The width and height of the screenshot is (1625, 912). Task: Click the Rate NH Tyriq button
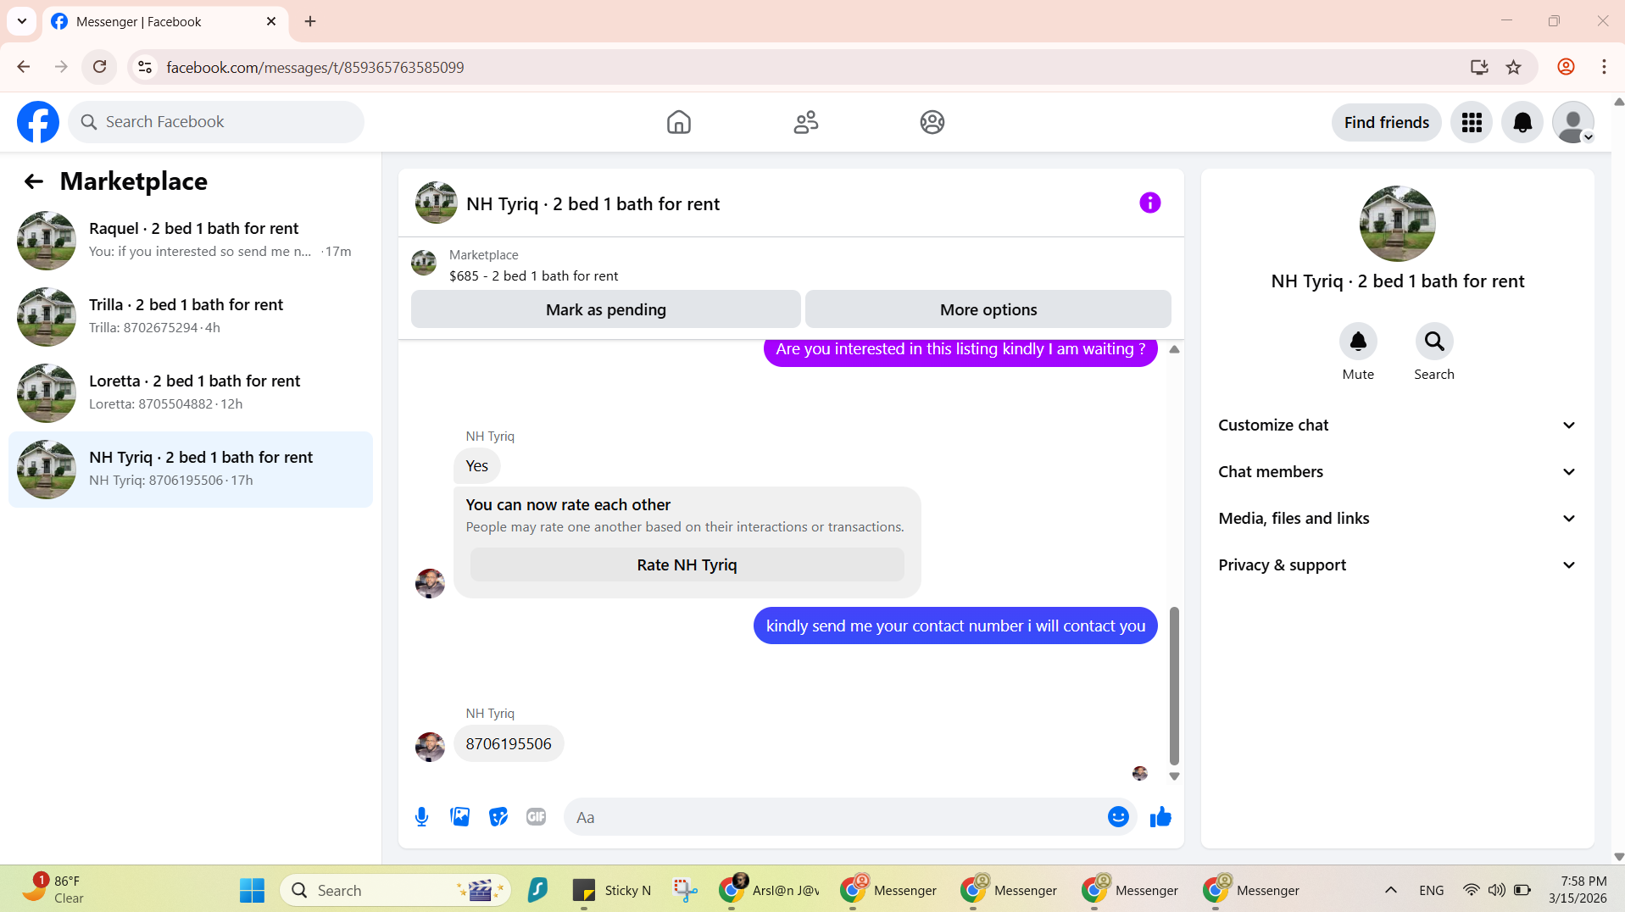[x=687, y=564]
